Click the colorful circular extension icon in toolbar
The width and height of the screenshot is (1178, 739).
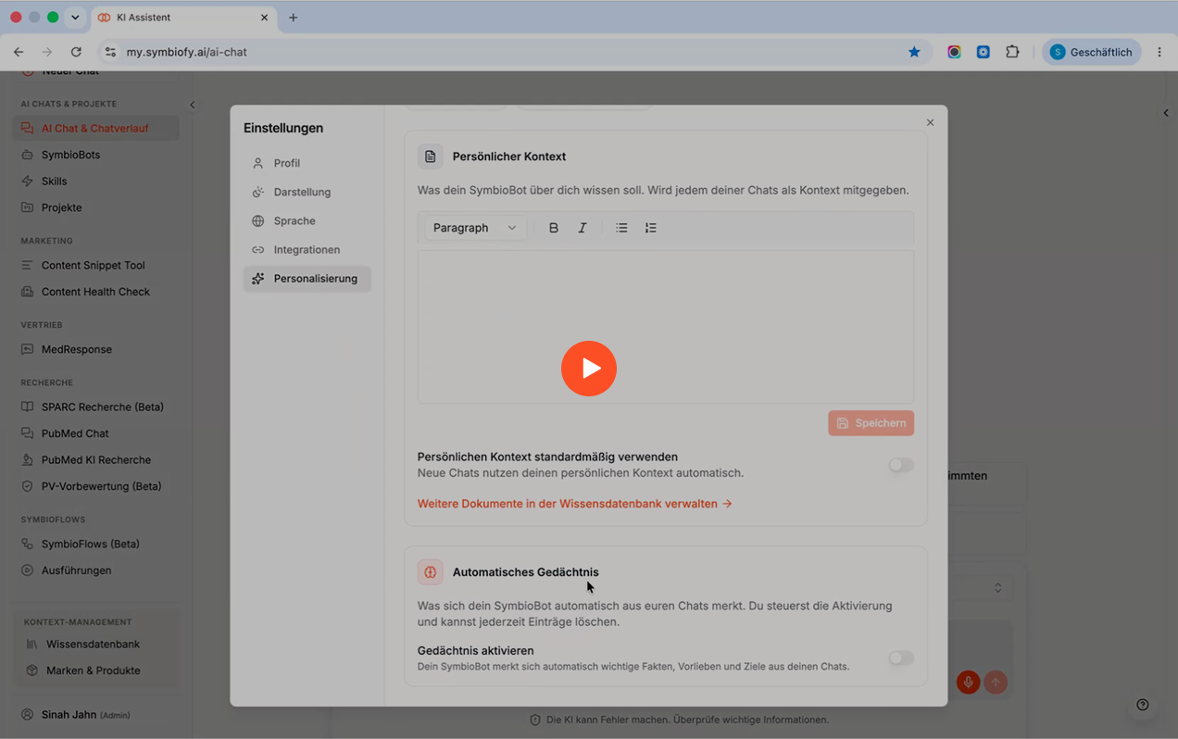point(954,52)
